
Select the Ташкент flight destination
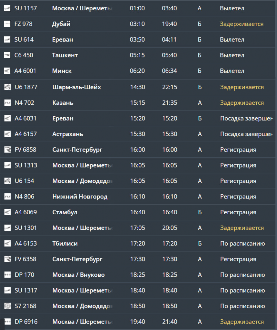[x=65, y=55]
